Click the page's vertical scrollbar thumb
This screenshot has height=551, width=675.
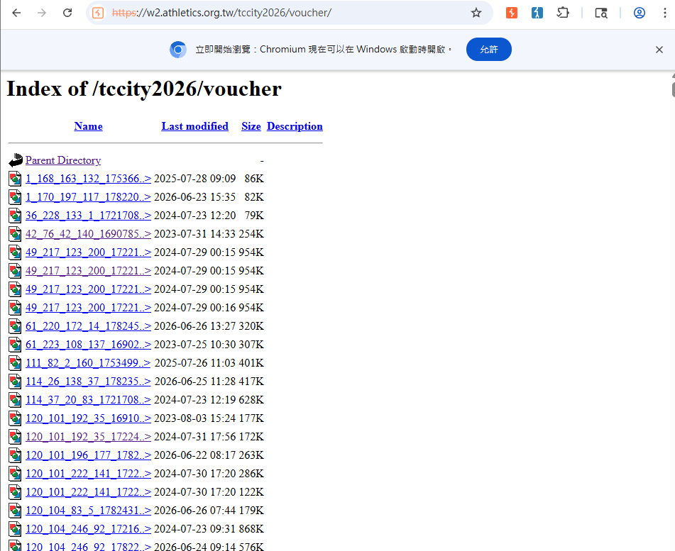tap(673, 88)
